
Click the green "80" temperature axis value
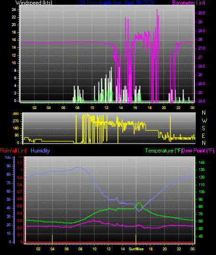tap(200, 206)
